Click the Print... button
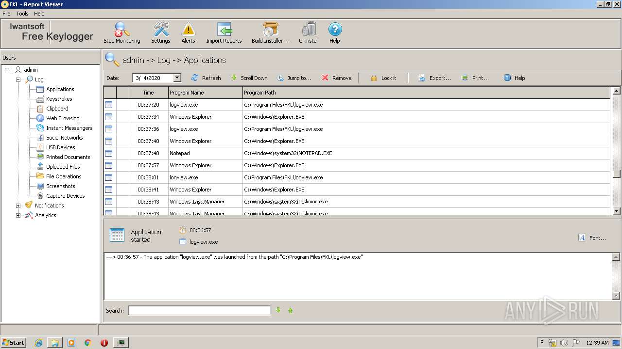The height and width of the screenshot is (349, 622). (475, 78)
